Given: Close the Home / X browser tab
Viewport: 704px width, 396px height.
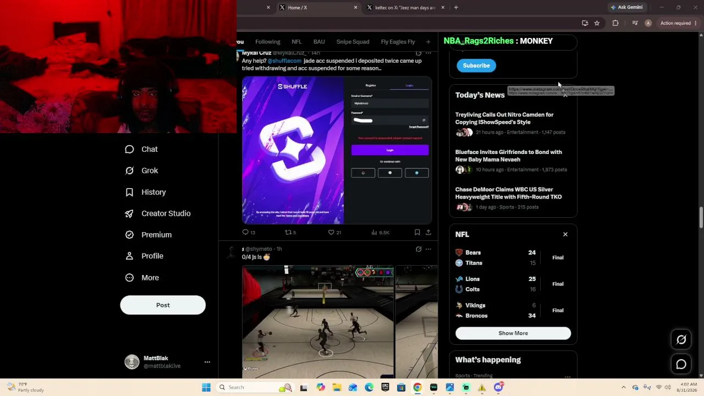Looking at the screenshot, I should [x=355, y=8].
